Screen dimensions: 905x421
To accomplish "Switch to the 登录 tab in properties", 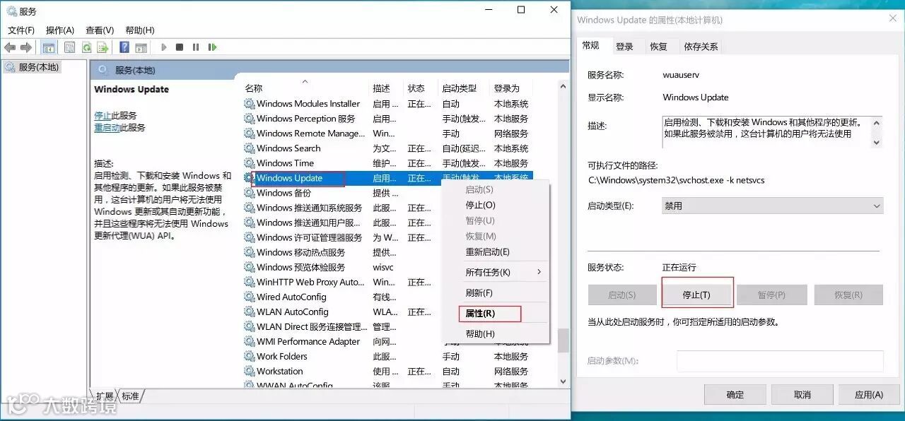I will click(x=624, y=47).
